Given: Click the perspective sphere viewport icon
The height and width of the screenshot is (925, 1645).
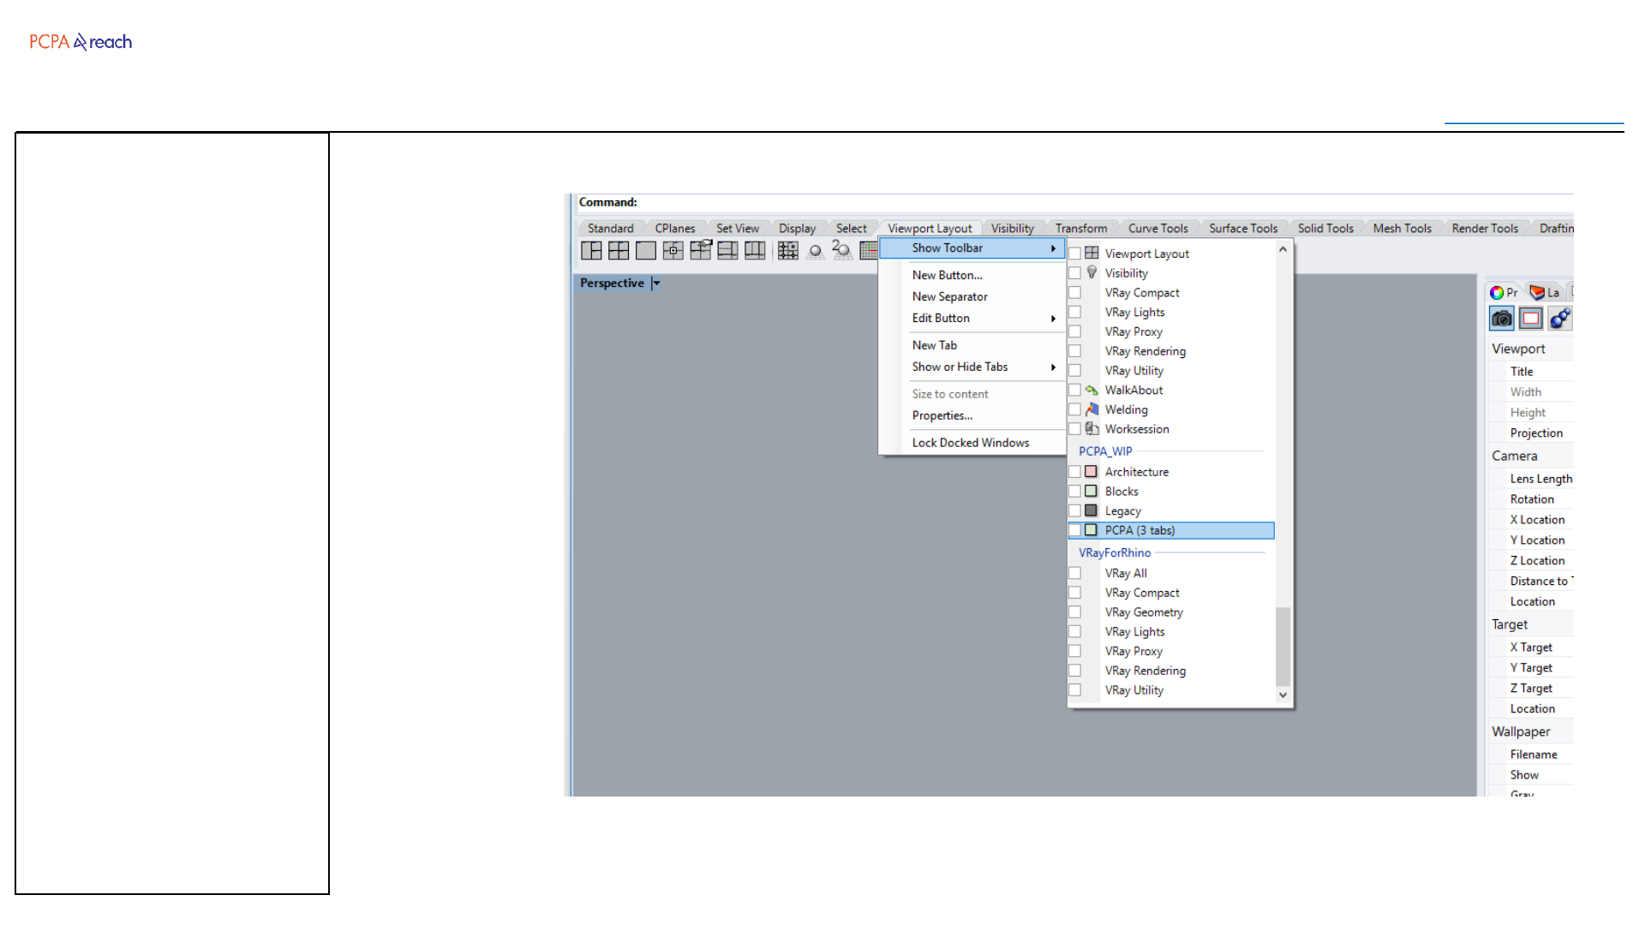Looking at the screenshot, I should click(x=816, y=251).
